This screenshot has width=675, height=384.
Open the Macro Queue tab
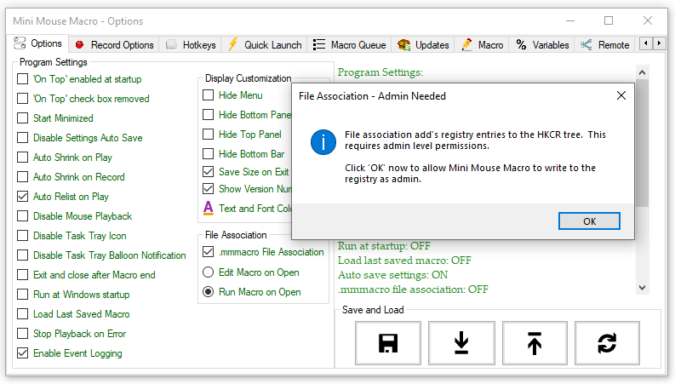(x=350, y=45)
